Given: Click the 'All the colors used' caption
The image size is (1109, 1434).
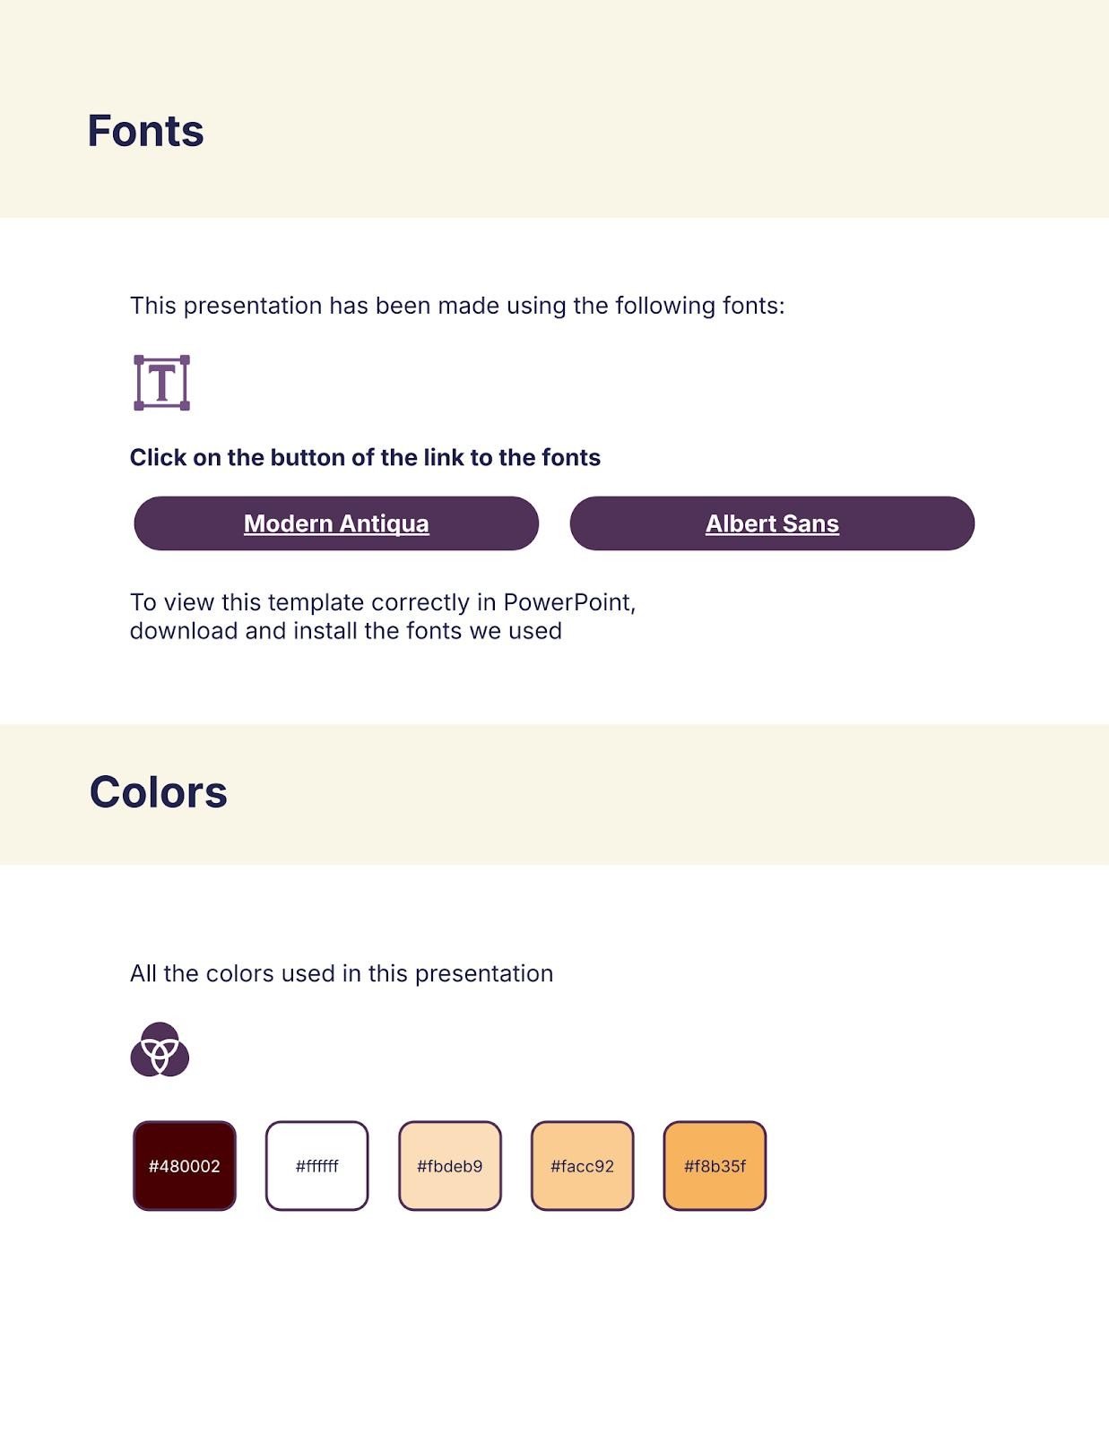Looking at the screenshot, I should click(x=342, y=973).
